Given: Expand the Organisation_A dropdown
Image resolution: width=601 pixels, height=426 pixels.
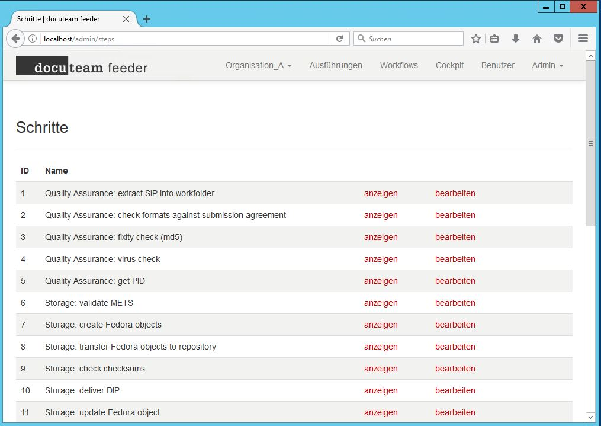Looking at the screenshot, I should click(x=258, y=65).
